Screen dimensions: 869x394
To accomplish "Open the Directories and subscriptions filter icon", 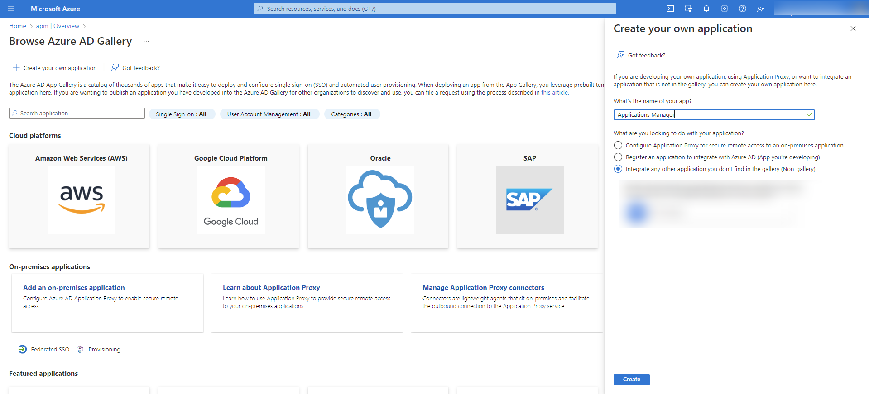I will click(x=688, y=9).
